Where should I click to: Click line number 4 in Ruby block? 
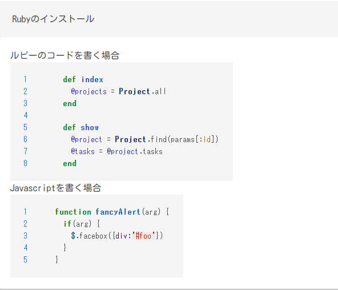click(26, 115)
